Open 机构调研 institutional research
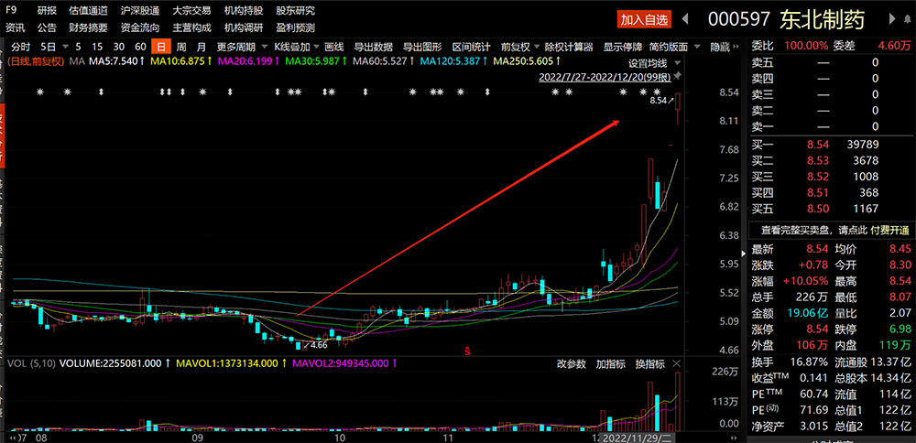 pyautogui.click(x=244, y=27)
